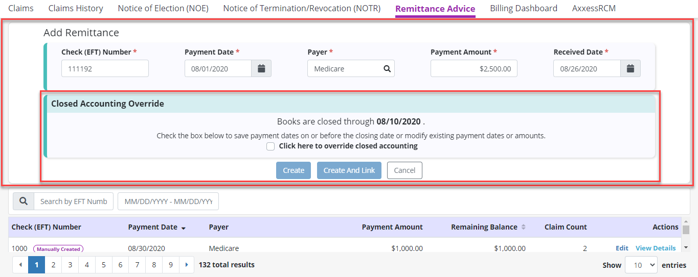
Task: Open the Billing Dashboard tab
Action: coord(524,9)
